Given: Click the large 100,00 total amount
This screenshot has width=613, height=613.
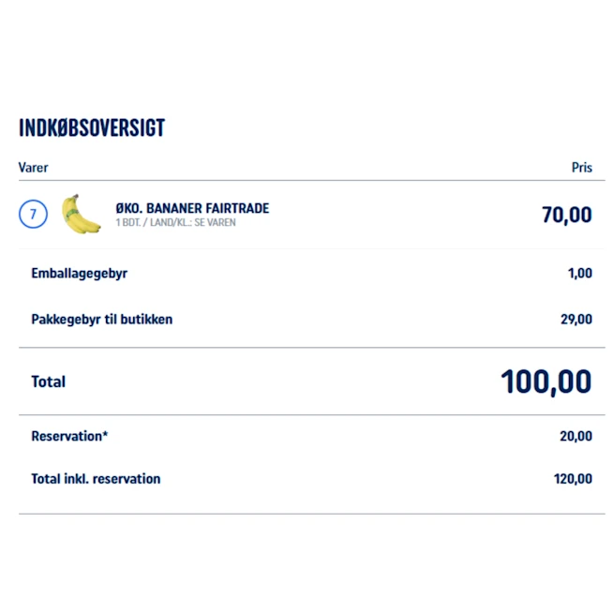Looking at the screenshot, I should tap(546, 381).
